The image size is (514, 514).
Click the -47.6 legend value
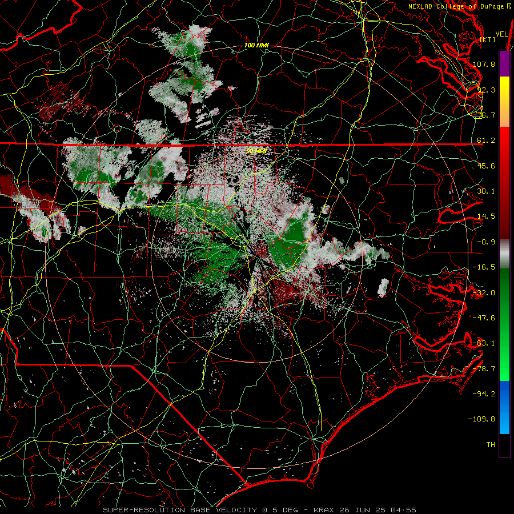pyautogui.click(x=484, y=318)
